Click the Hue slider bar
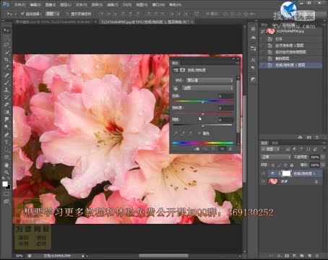The width and height of the screenshot is (328, 260). click(x=202, y=101)
